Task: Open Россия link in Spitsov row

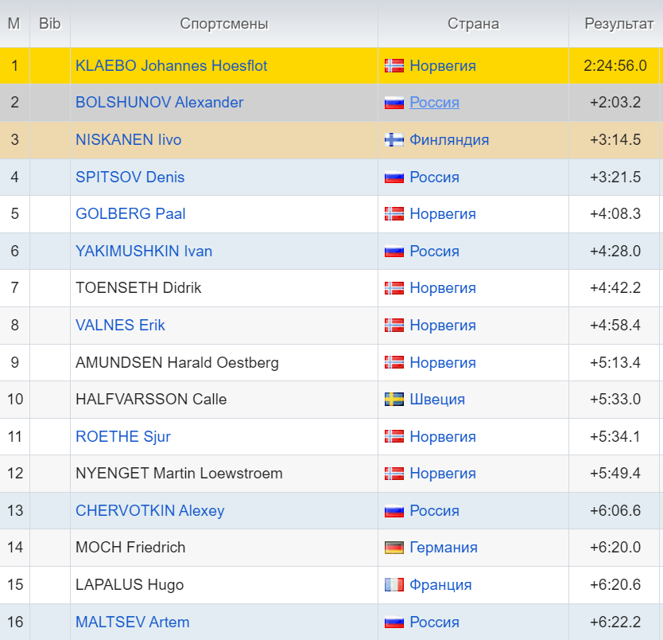Action: 434,177
